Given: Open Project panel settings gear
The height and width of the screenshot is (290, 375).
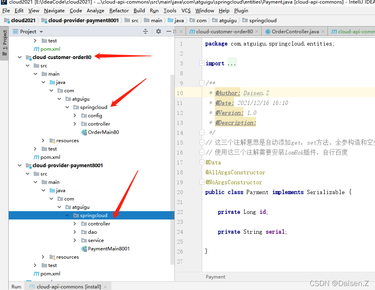Looking at the screenshot, I should coord(158,31).
